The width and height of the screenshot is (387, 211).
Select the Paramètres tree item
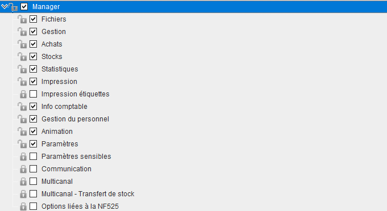60,144
